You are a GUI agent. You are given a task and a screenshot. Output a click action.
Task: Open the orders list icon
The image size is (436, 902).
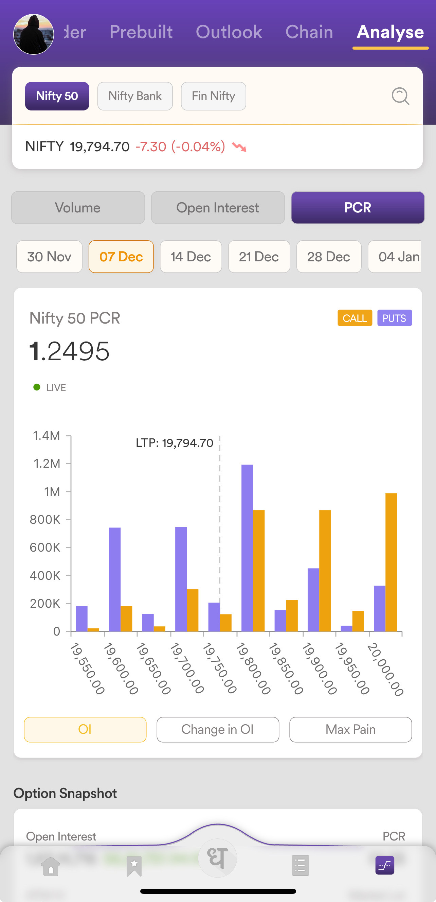coord(300,866)
